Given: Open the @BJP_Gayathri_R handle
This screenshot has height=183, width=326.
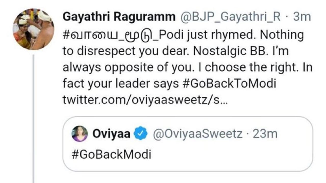Looking at the screenshot, I should pyautogui.click(x=230, y=17).
